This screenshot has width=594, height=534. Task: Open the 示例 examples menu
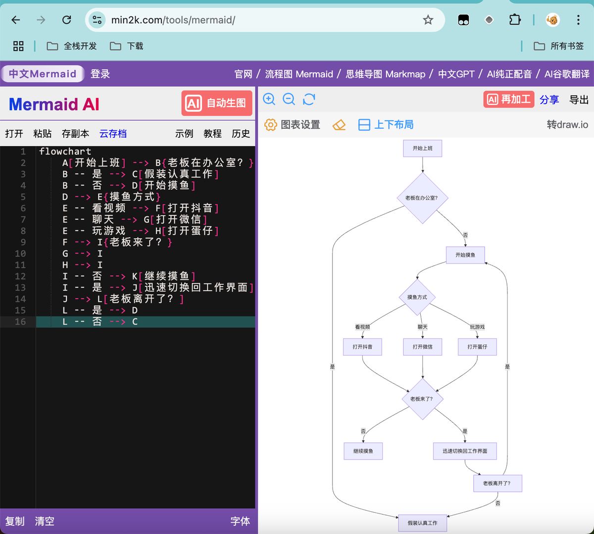point(184,133)
